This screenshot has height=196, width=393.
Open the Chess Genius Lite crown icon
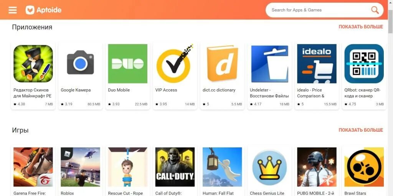[x=269, y=167]
